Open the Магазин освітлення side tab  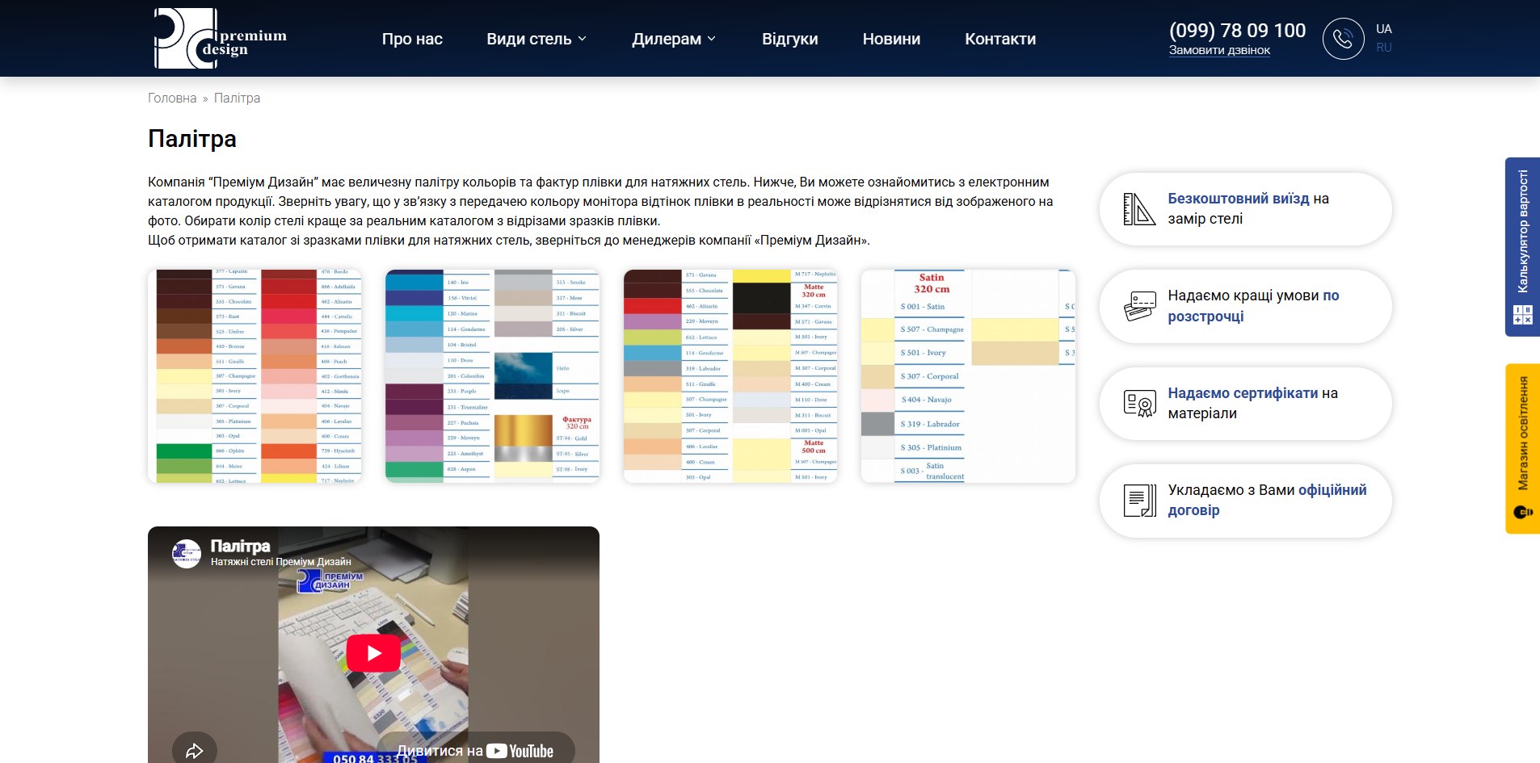1522,448
